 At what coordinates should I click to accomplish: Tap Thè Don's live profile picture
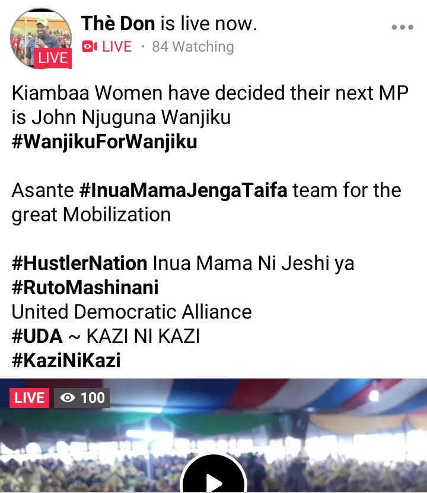(x=41, y=38)
